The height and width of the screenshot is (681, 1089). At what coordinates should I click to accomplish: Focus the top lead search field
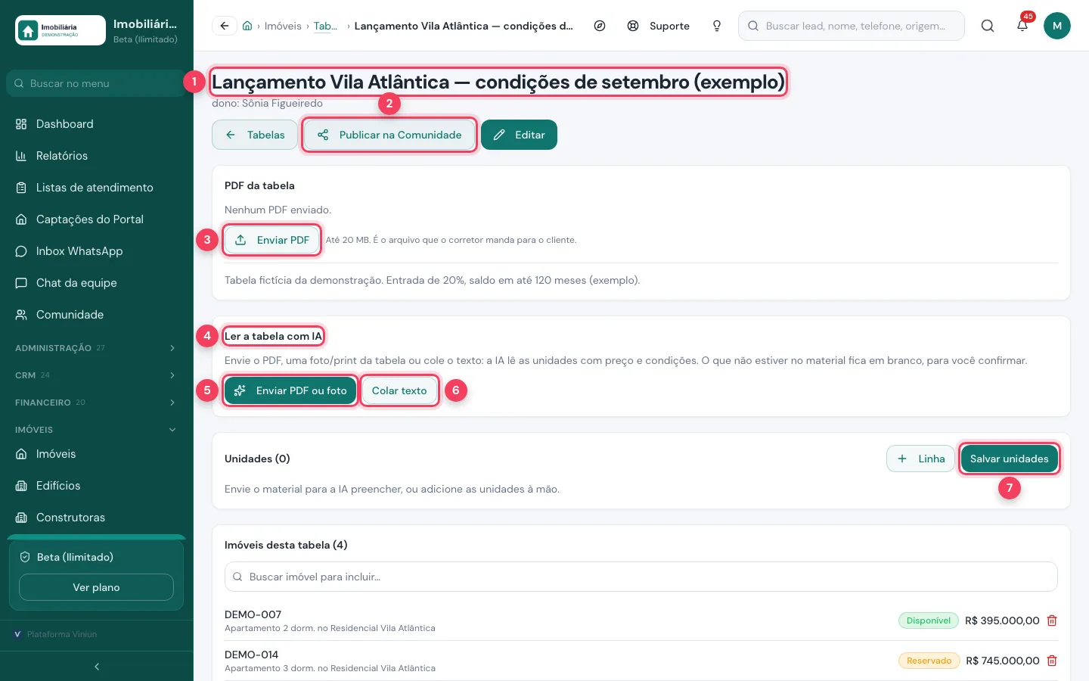coord(852,26)
